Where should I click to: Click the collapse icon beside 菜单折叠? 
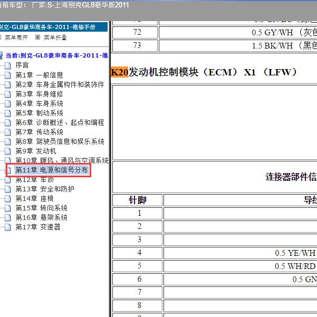point(37,37)
